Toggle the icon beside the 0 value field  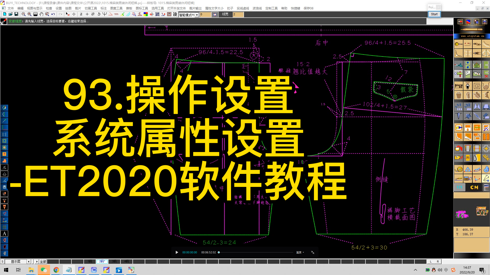(215, 15)
